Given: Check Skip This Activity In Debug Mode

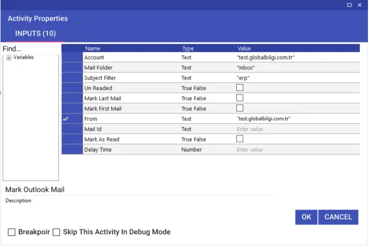Looking at the screenshot, I should (x=56, y=233).
